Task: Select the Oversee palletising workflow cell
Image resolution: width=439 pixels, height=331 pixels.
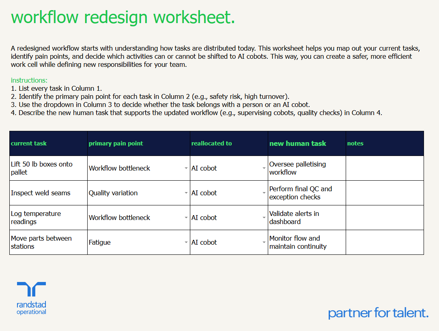Action: click(x=306, y=168)
